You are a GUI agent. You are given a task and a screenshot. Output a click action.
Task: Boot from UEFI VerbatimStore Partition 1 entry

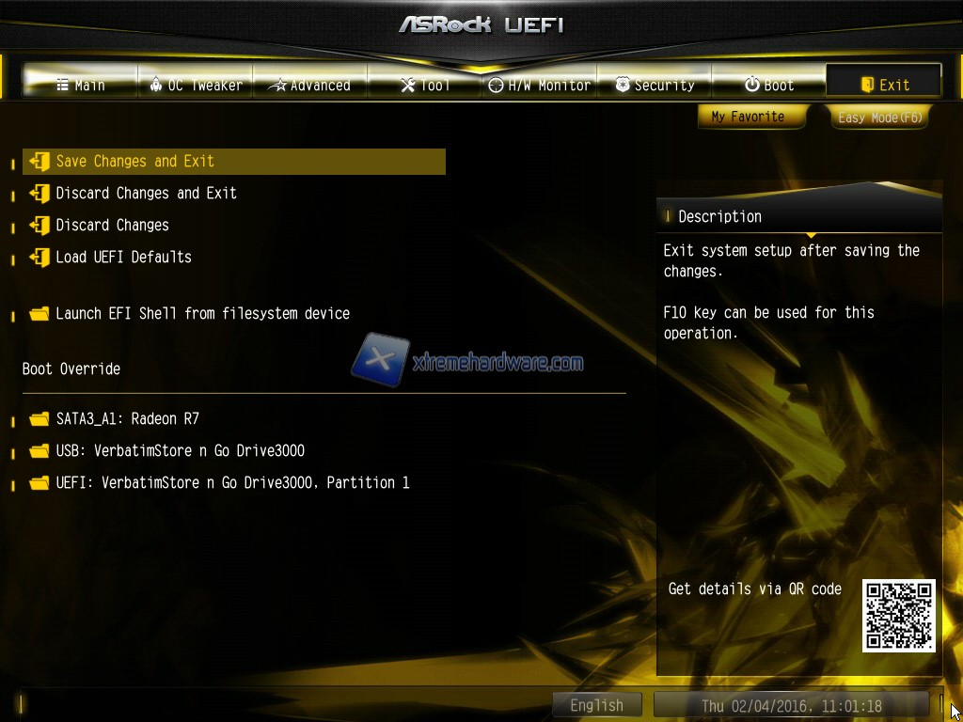[234, 483]
